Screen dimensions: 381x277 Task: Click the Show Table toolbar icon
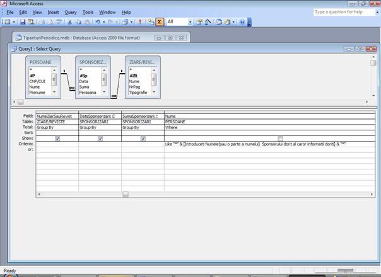pyautogui.click(x=150, y=22)
